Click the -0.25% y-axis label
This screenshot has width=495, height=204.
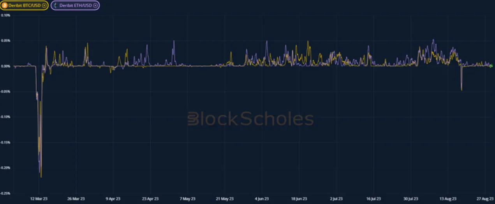pyautogui.click(x=5, y=193)
